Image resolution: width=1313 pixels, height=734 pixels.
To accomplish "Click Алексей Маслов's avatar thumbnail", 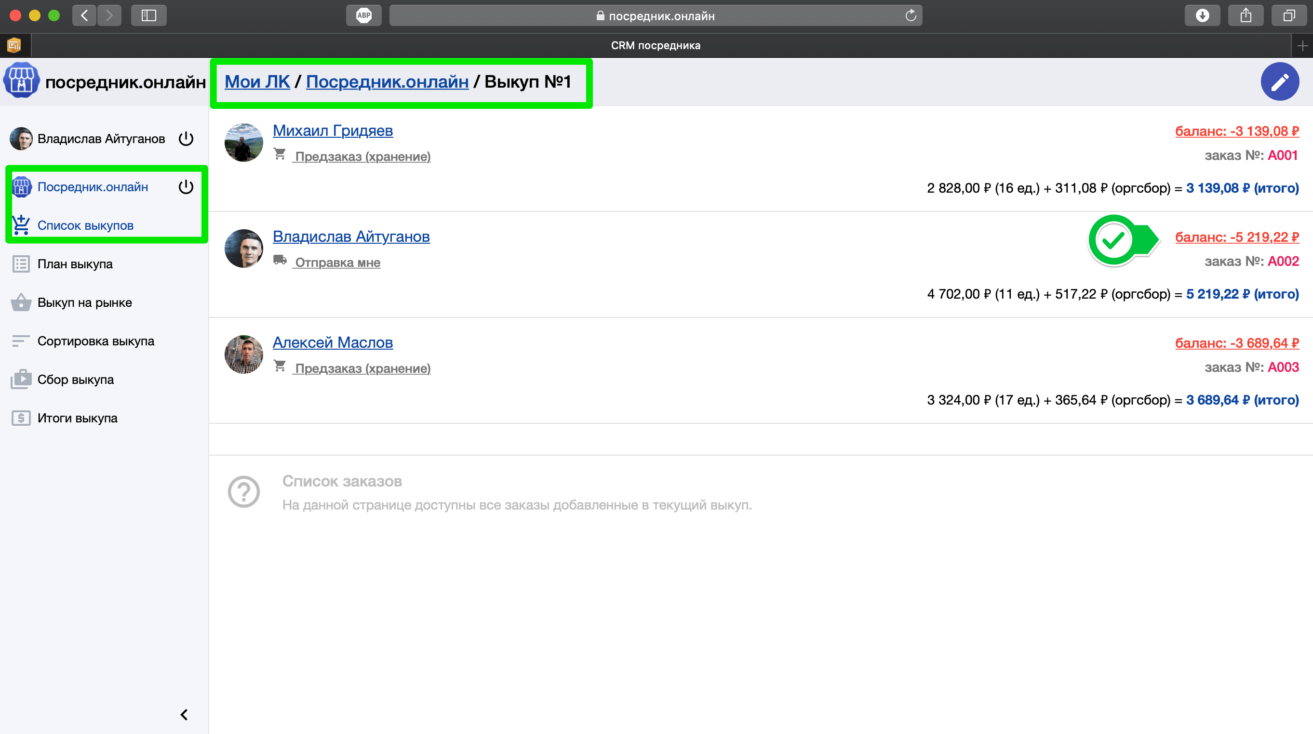I will point(243,354).
